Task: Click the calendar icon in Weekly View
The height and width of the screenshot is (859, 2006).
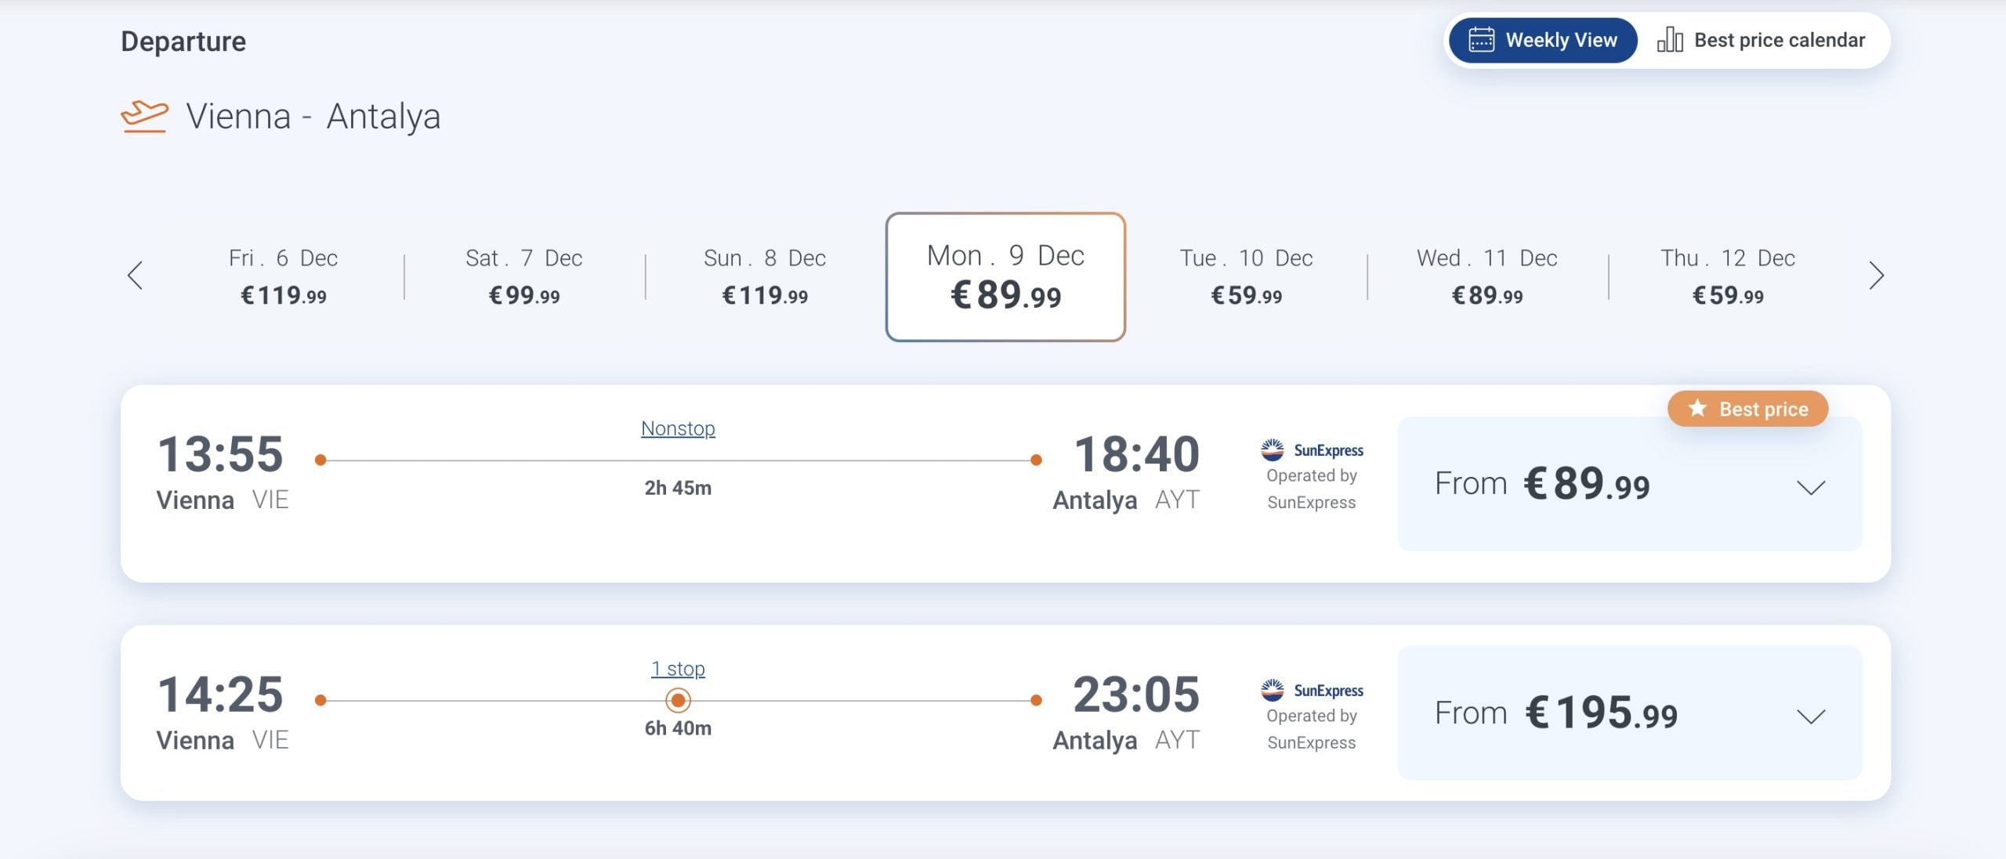Action: pyautogui.click(x=1481, y=40)
